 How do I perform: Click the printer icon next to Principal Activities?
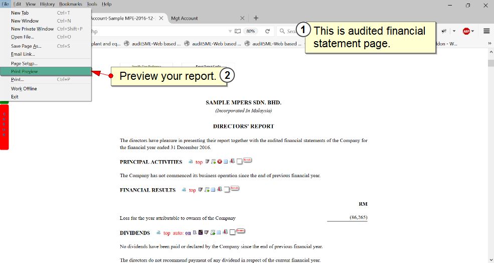point(191,162)
